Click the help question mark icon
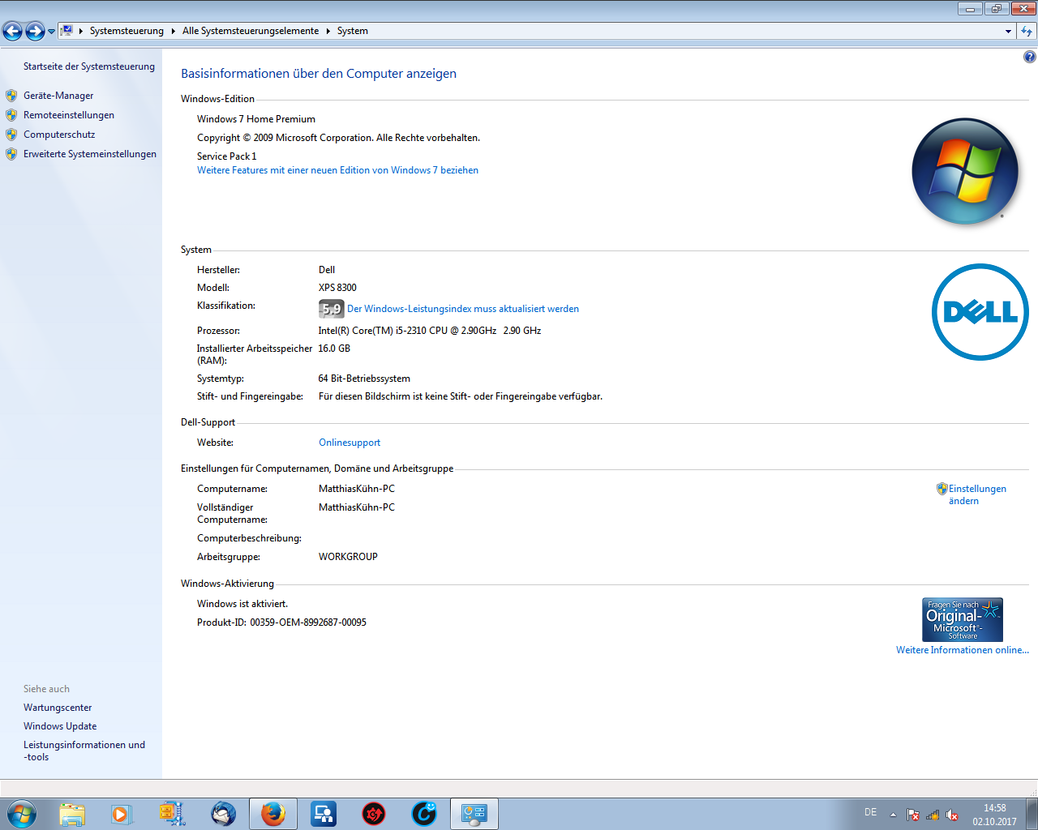Viewport: 1038px width, 830px height. pyautogui.click(x=1029, y=57)
